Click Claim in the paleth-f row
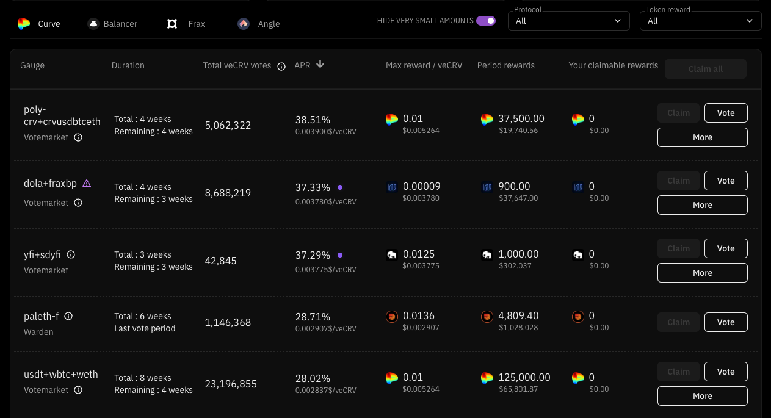771x418 pixels. [678, 322]
